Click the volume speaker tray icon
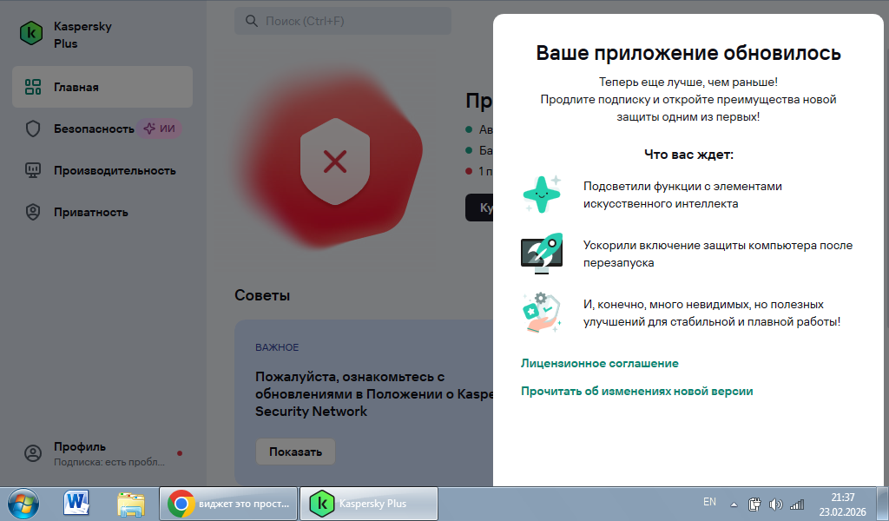889x521 pixels. (x=775, y=504)
